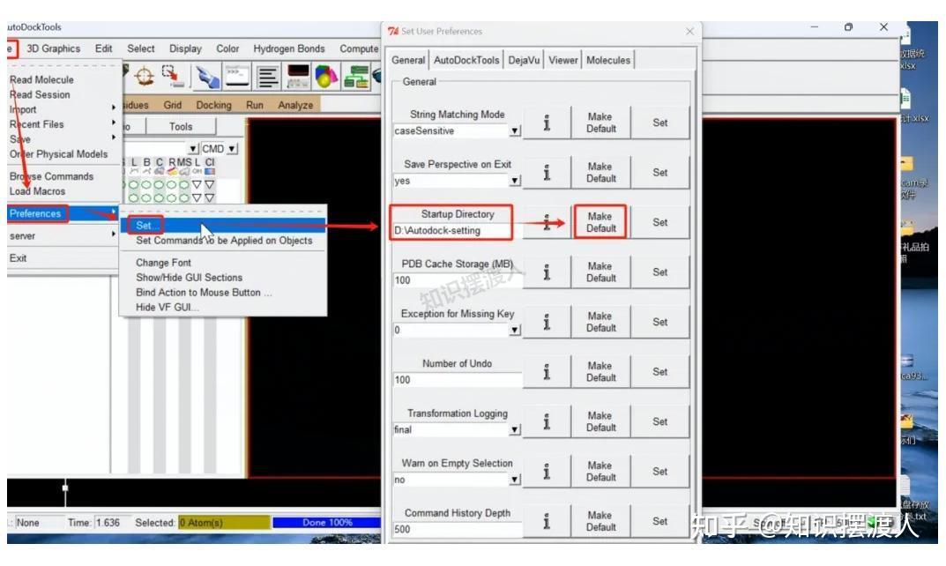Toggle the C oval in lower dashboard row
The height and width of the screenshot is (566, 946).
pos(160,197)
